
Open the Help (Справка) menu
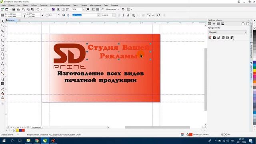click(x=114, y=5)
